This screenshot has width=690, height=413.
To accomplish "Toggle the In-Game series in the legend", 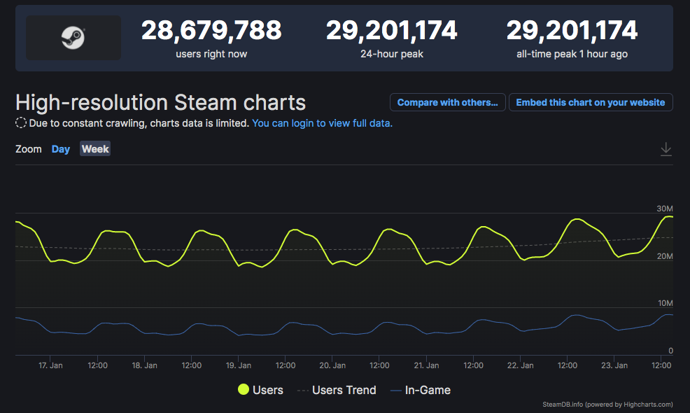I will (x=420, y=390).
